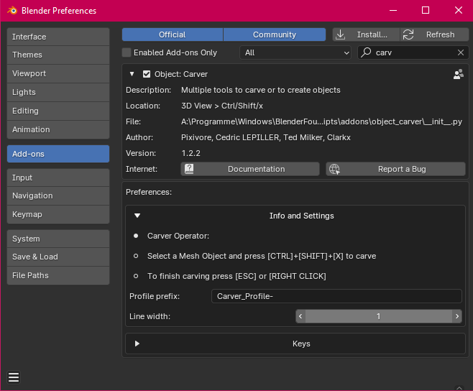
Task: Click the Documentation help book icon
Action: (189, 169)
